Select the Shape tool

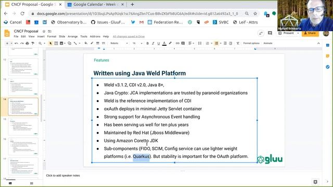(69, 43)
